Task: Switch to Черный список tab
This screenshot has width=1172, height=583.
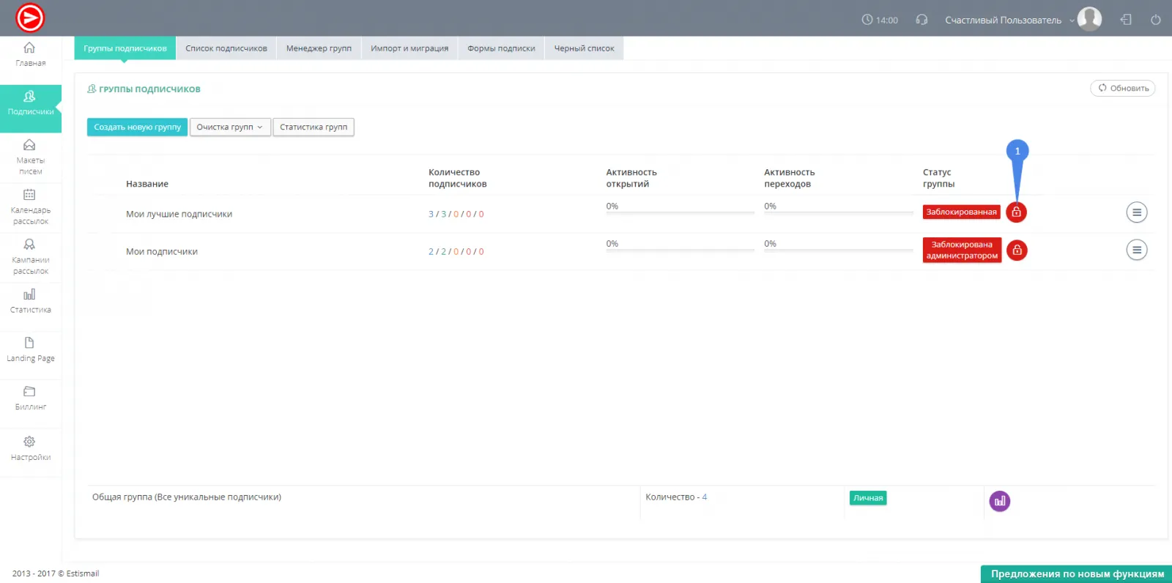Action: click(584, 48)
